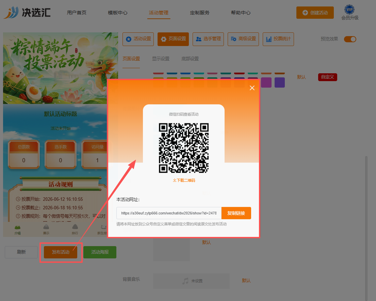Image resolution: width=376 pixels, height=301 pixels.
Task: Open 模板中心 in the top navigation
Action: click(x=118, y=13)
